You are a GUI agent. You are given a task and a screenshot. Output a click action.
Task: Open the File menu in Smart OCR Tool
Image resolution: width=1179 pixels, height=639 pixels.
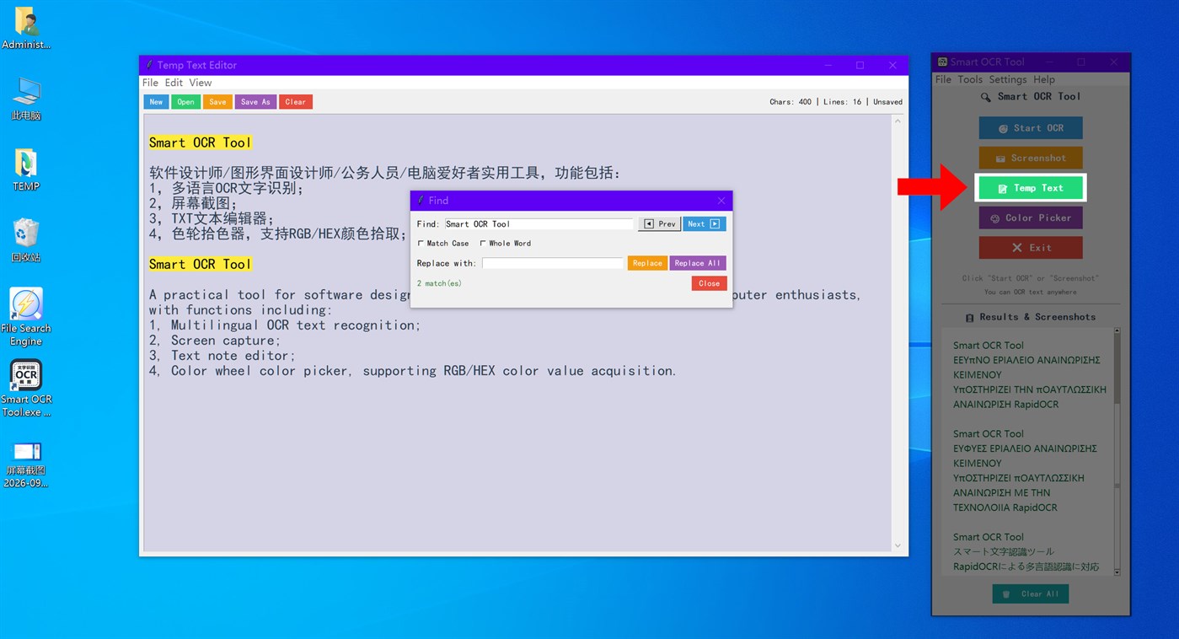pyautogui.click(x=943, y=79)
